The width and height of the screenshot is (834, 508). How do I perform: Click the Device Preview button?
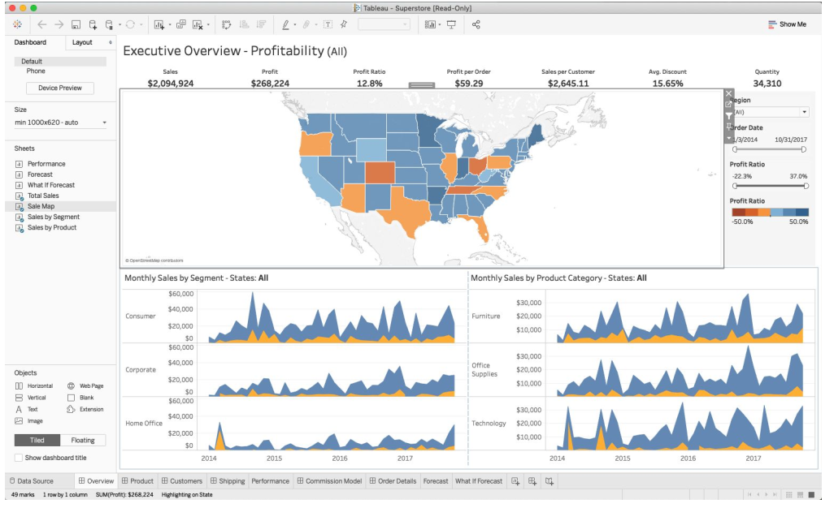pos(59,88)
